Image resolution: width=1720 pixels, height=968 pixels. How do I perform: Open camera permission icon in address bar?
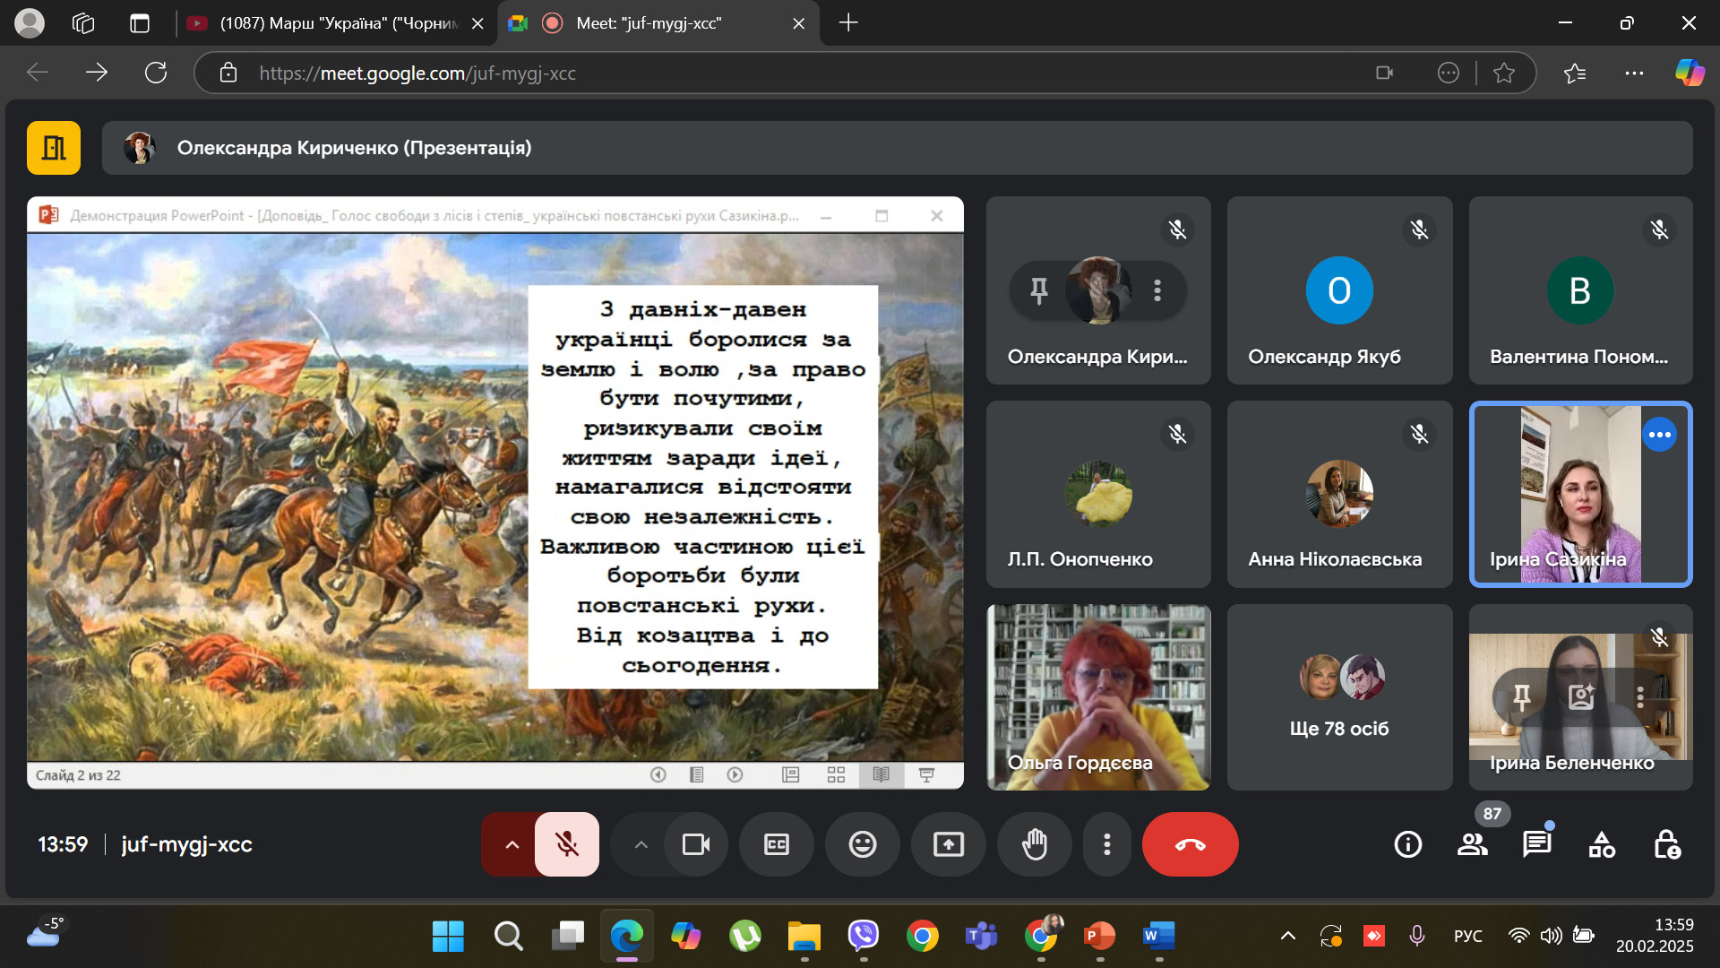pos(1385,73)
